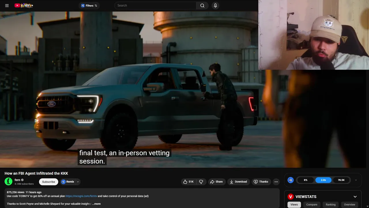Click the vidIQ logo in stats bar

click(291, 180)
